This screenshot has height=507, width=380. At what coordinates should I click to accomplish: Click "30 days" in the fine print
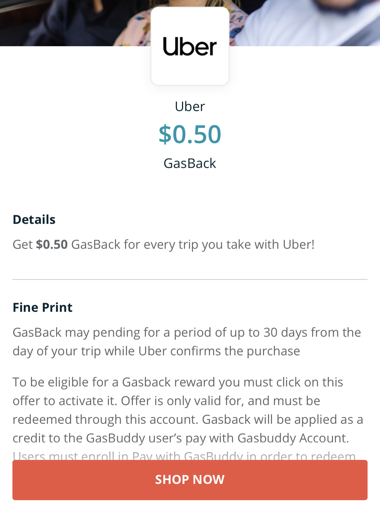(x=285, y=332)
